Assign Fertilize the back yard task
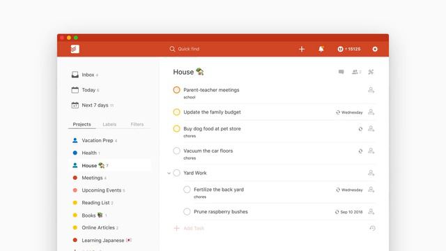 coord(371,190)
